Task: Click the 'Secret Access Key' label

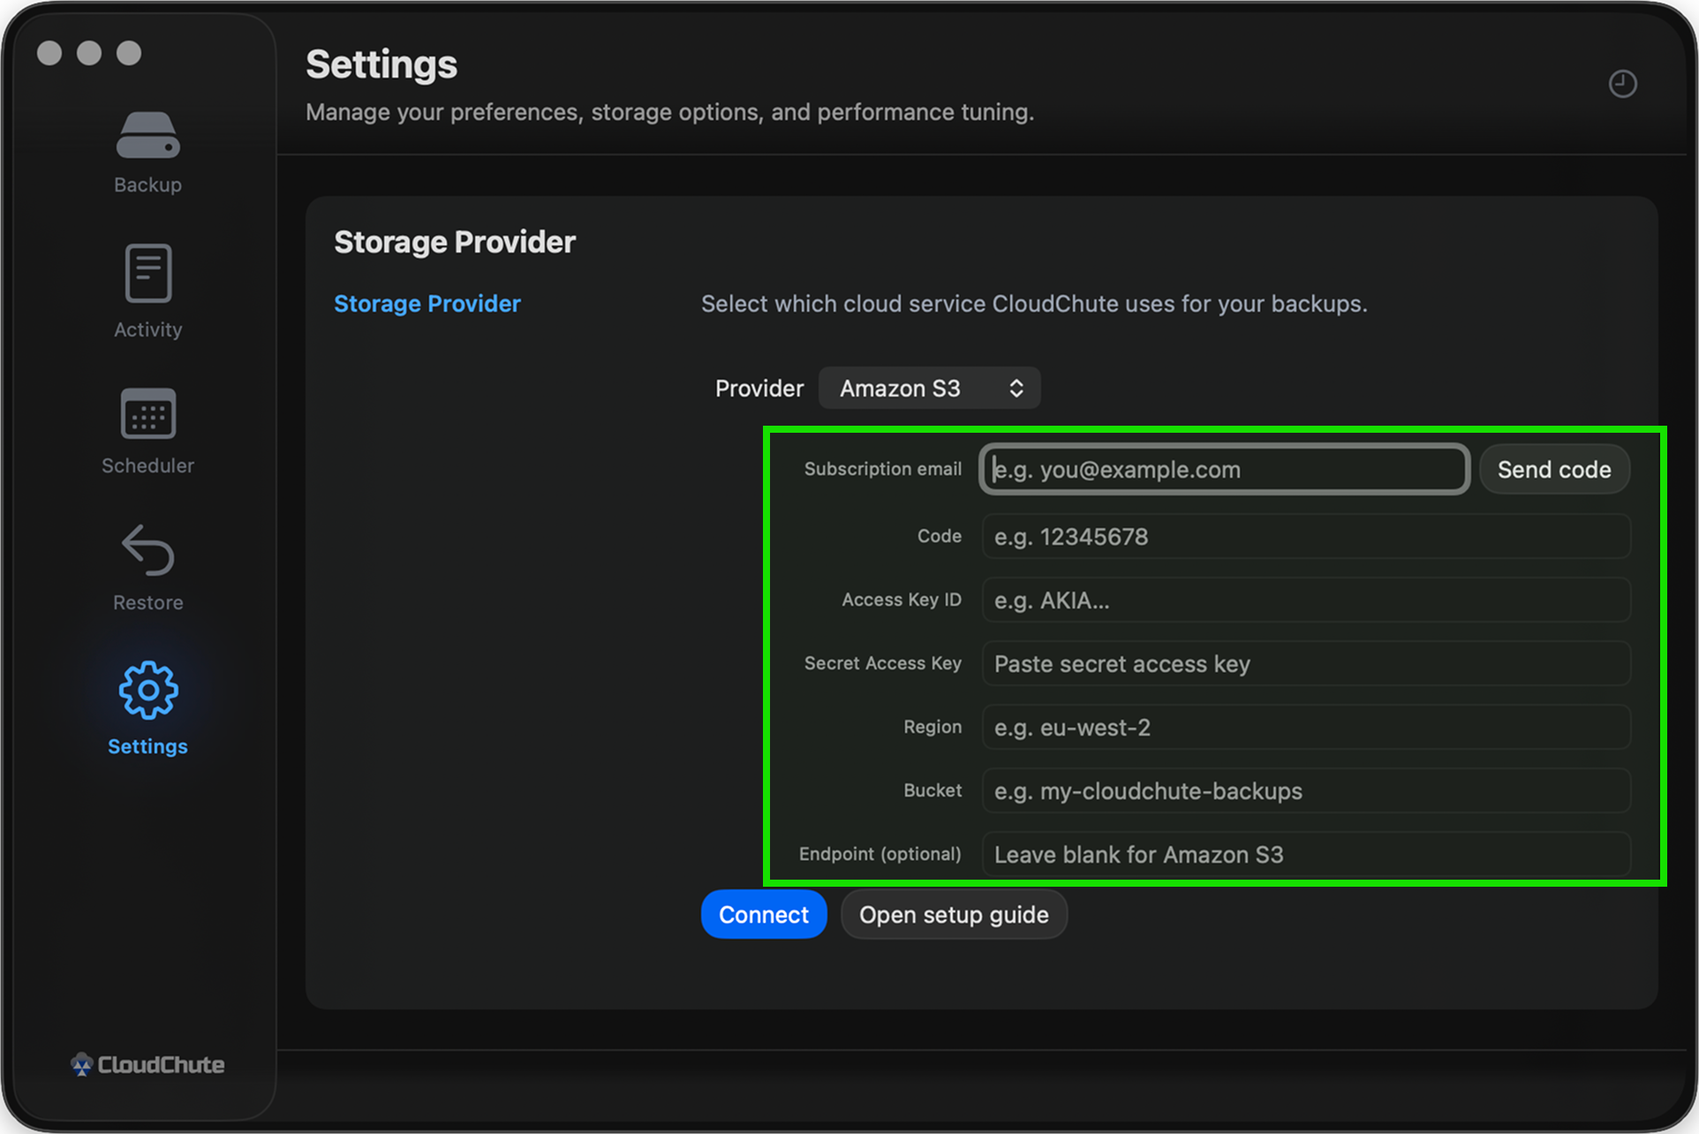Action: coord(882,663)
